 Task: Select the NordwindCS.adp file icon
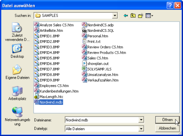[85, 25]
